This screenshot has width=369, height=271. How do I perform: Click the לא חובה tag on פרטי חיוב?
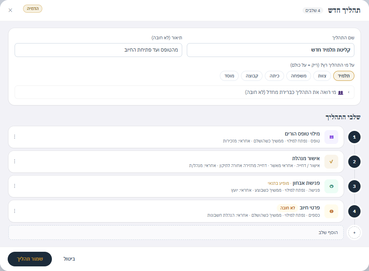(288, 208)
